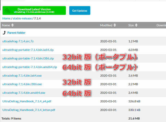Click modified date of ultradefrag-7.1.4.src.7z
The image size is (166, 122).
108,41
